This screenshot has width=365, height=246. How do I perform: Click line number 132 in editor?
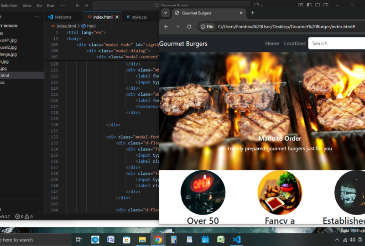[54, 137]
